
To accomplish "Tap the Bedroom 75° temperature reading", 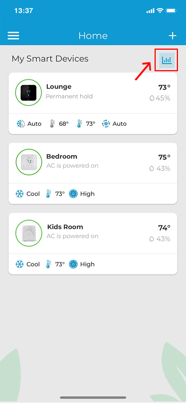I will (164, 157).
